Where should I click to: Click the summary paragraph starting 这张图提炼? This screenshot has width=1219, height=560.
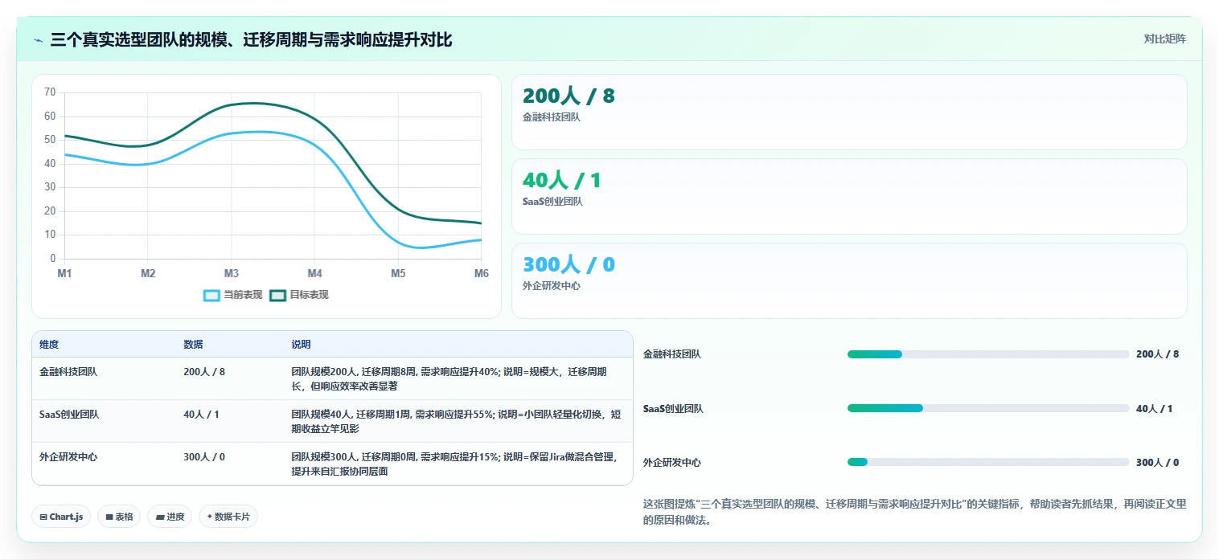915,512
